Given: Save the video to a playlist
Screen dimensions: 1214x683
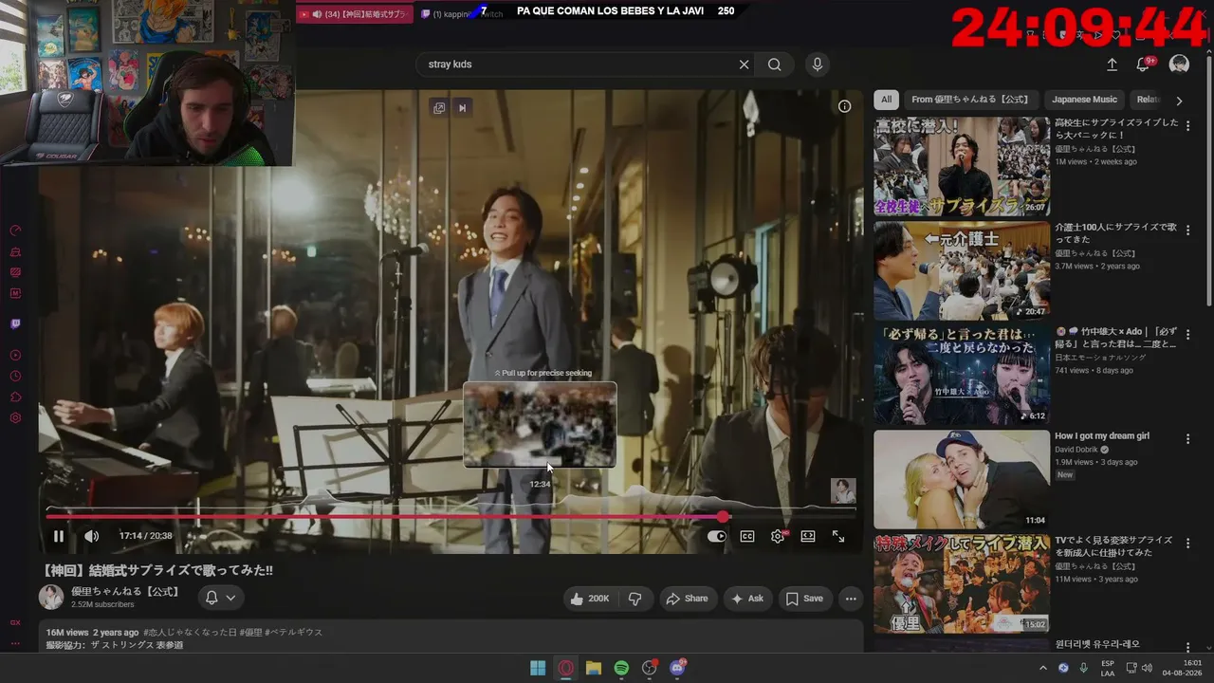Looking at the screenshot, I should (x=803, y=599).
